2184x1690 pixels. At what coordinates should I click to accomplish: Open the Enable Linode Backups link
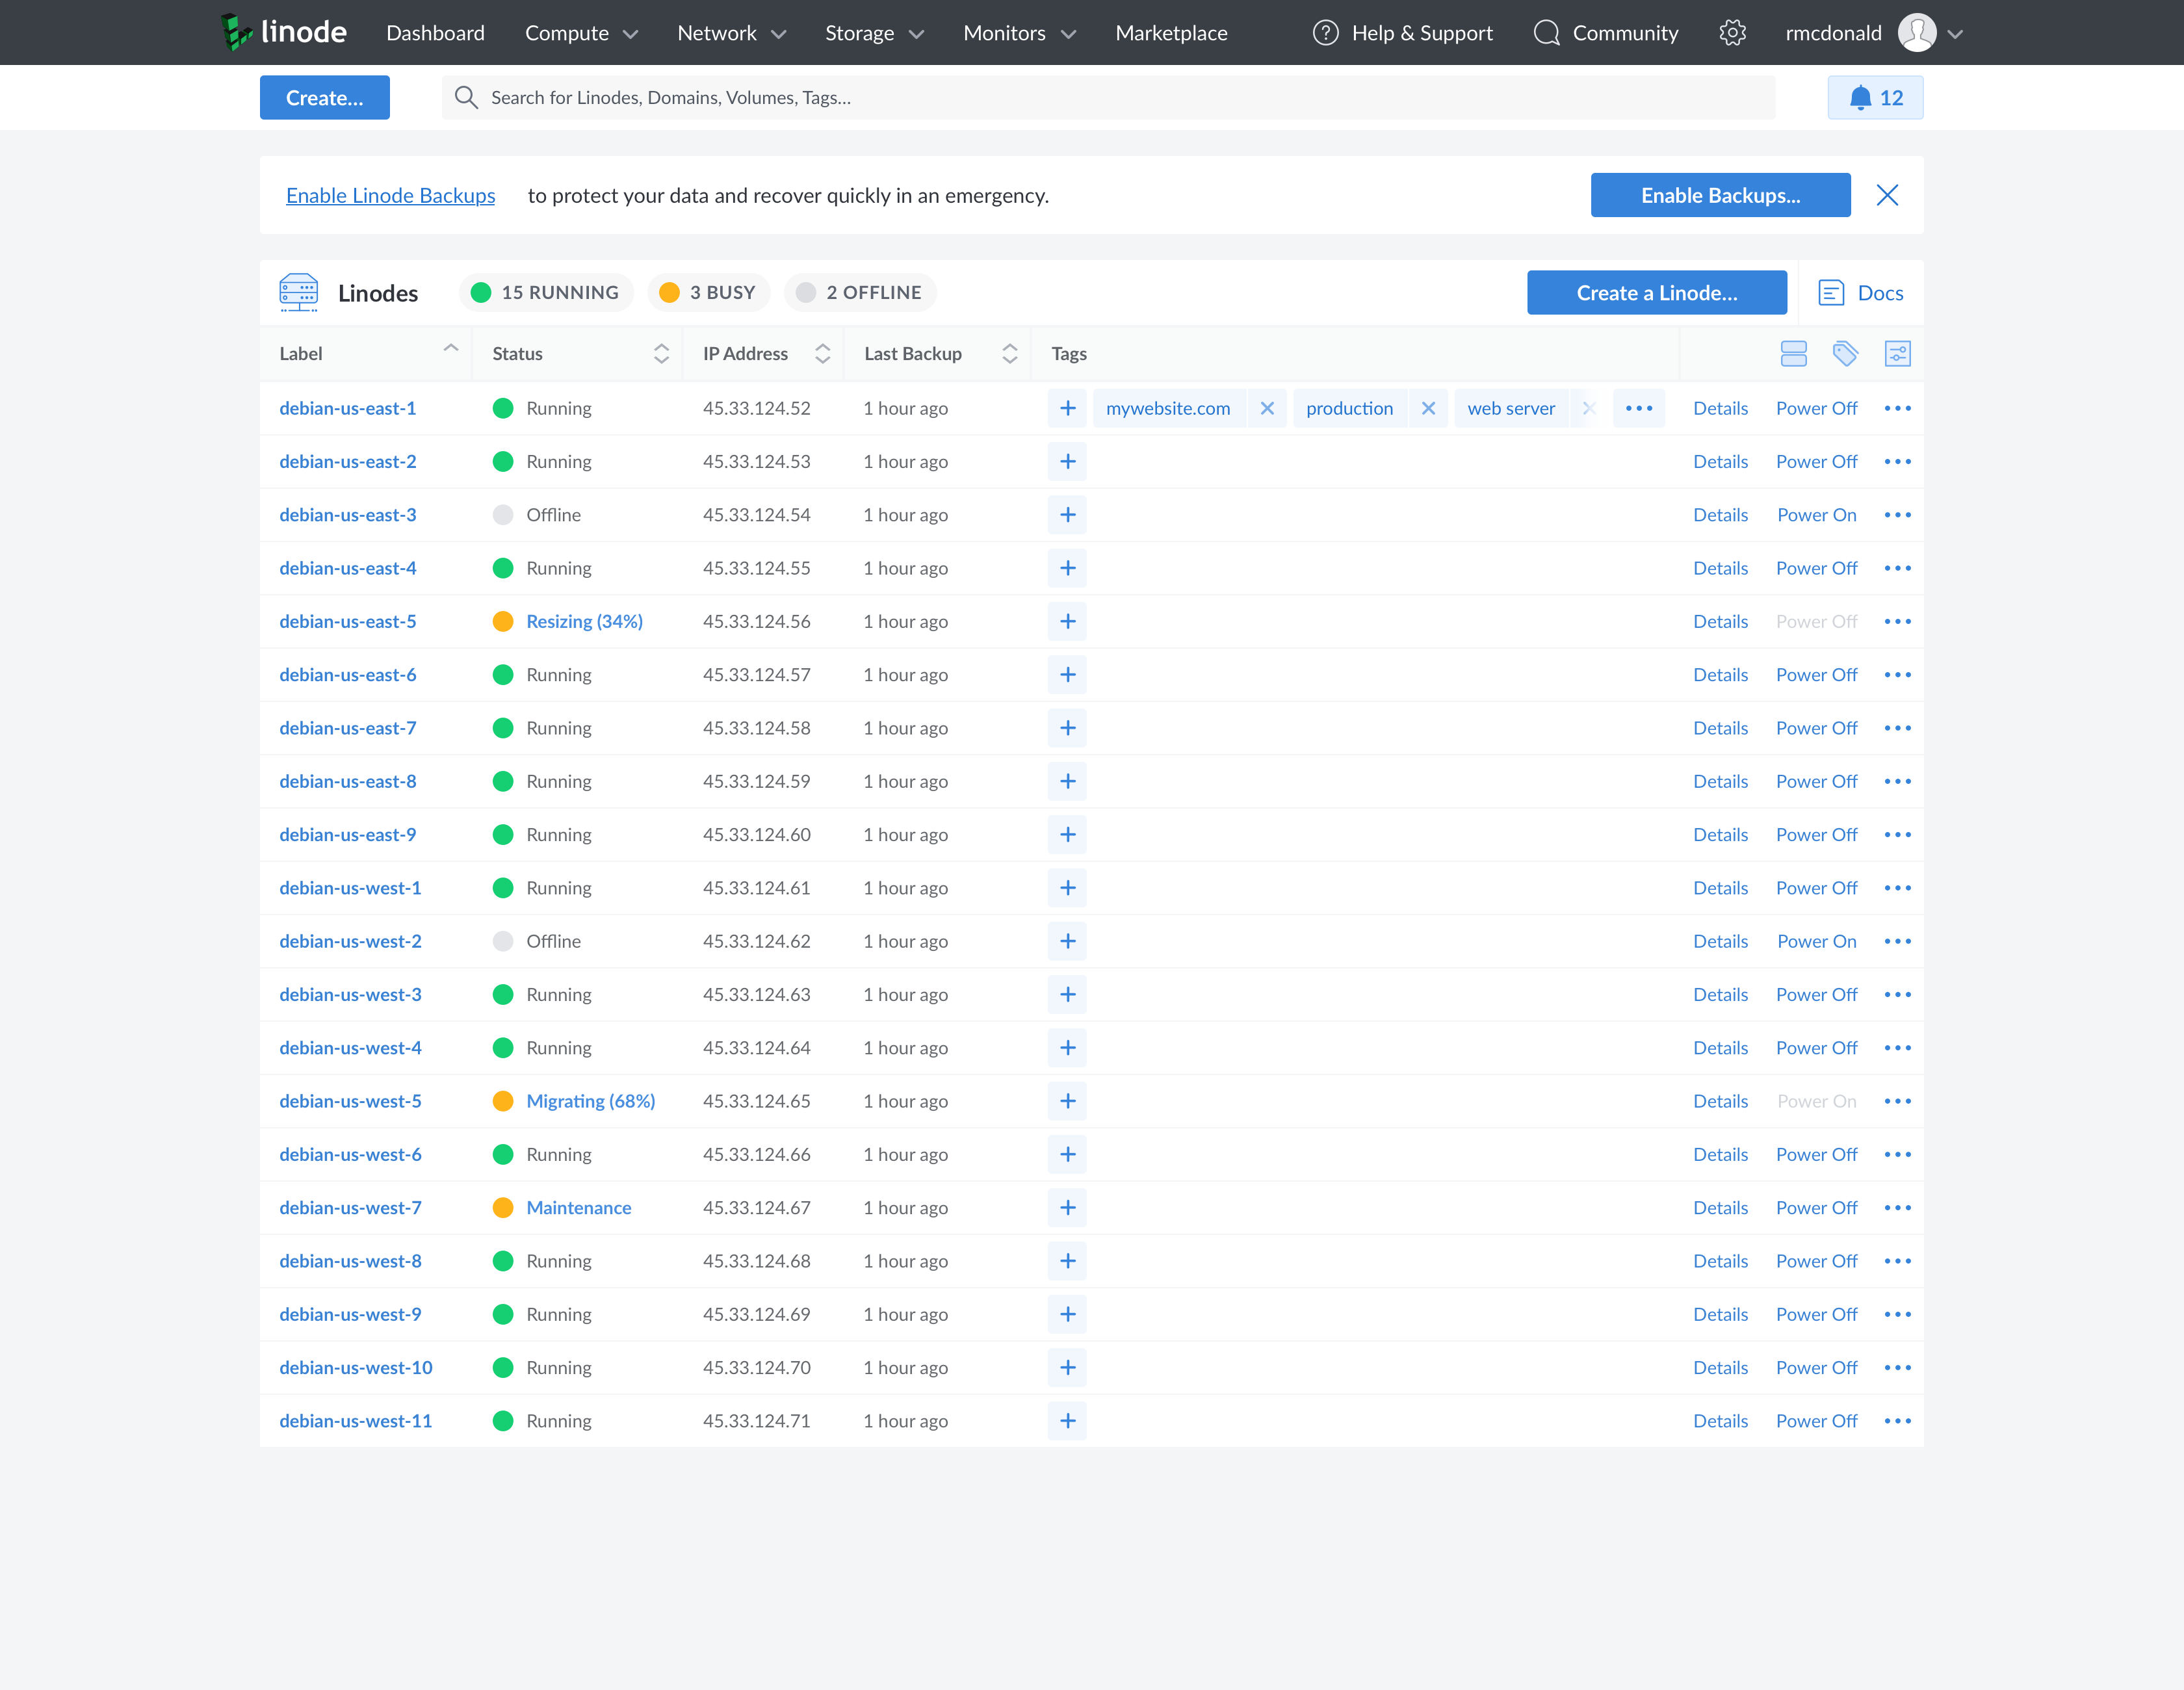click(x=391, y=195)
